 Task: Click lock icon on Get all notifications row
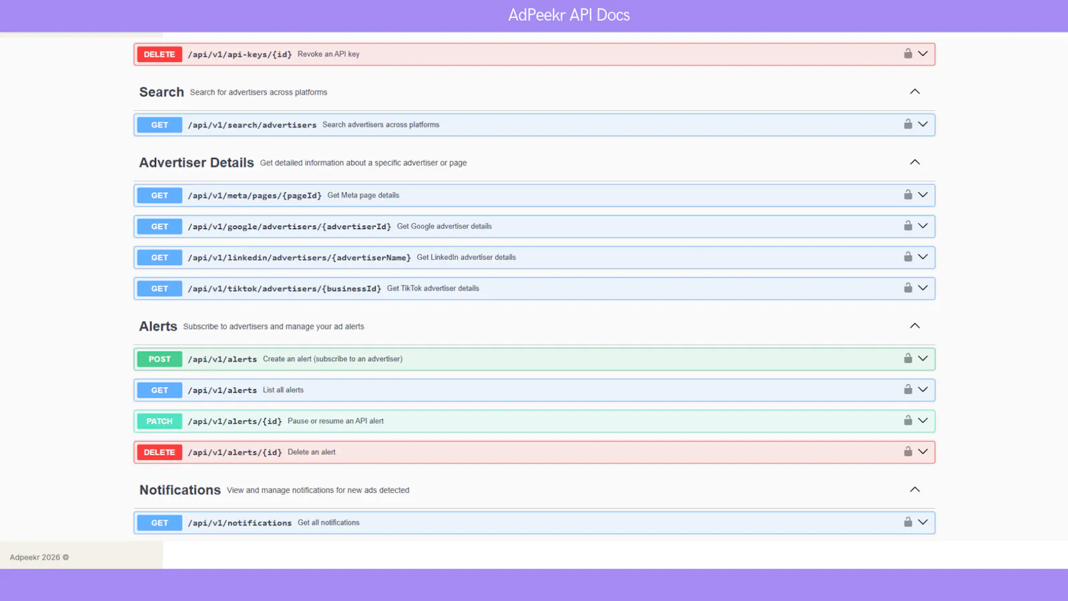tap(908, 522)
